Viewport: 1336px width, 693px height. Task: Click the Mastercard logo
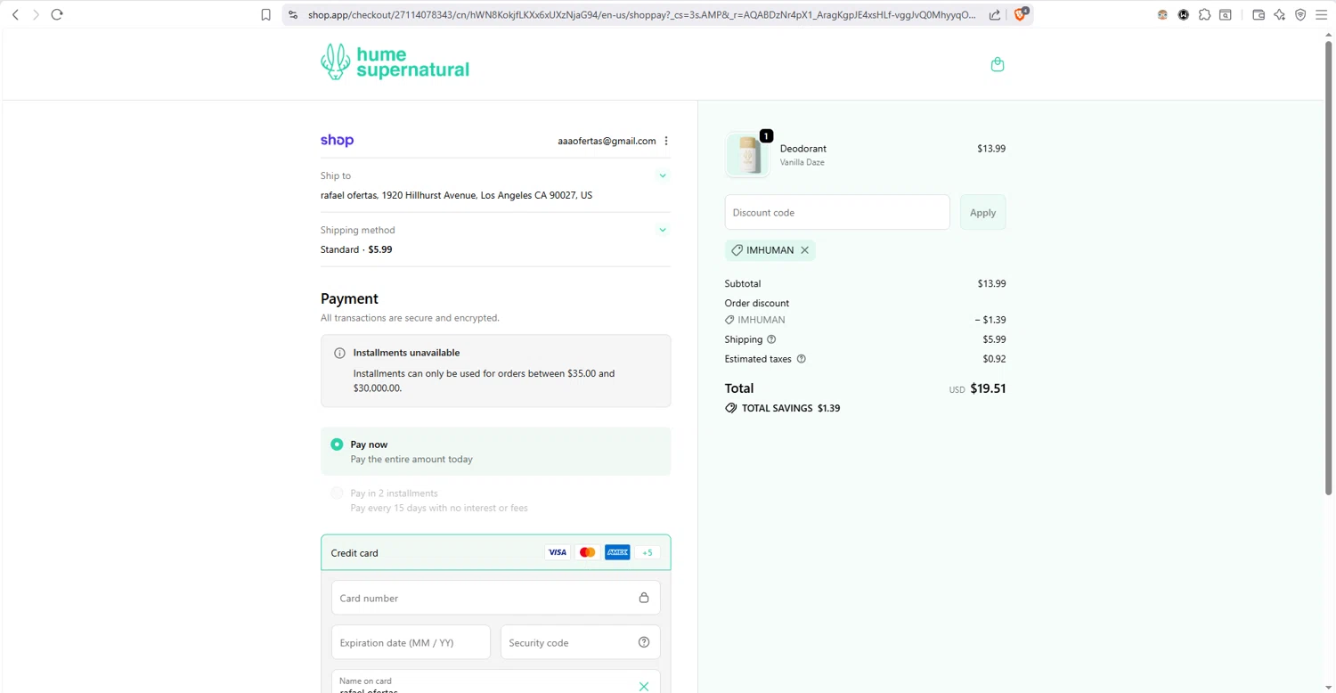tap(587, 552)
